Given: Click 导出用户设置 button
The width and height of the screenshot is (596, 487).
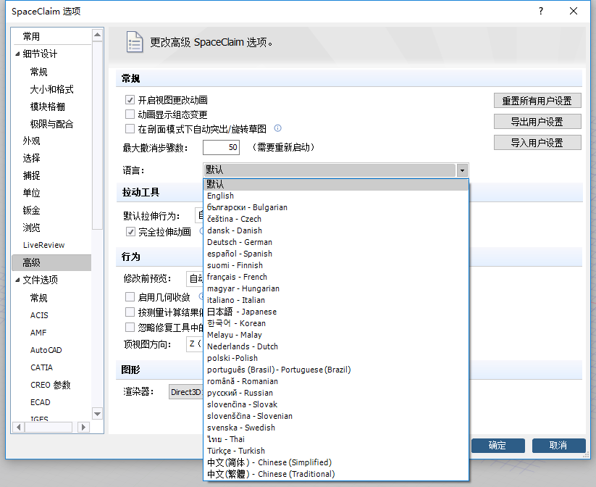Looking at the screenshot, I should coord(537,122).
